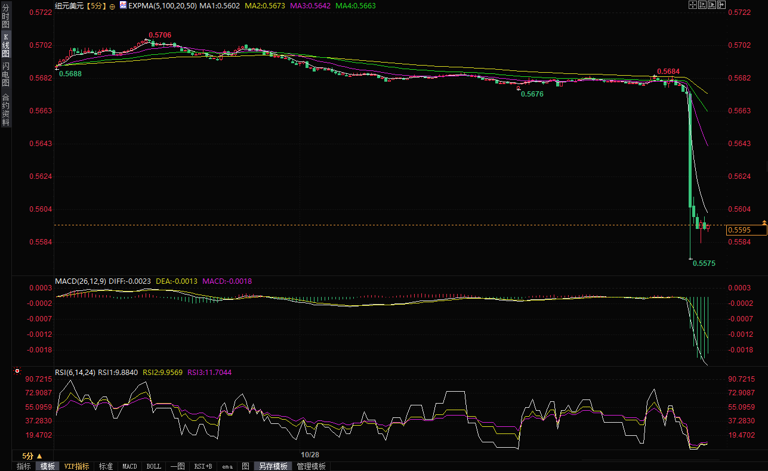Click the 0.5706 high price marker
Image resolution: width=768 pixels, height=471 pixels.
(x=160, y=35)
